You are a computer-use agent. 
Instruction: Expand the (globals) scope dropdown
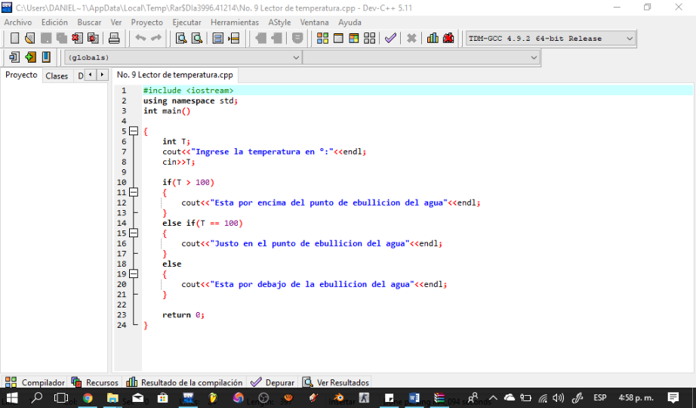[296, 57]
